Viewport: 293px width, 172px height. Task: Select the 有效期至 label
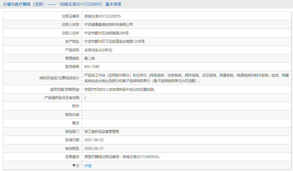72,149
